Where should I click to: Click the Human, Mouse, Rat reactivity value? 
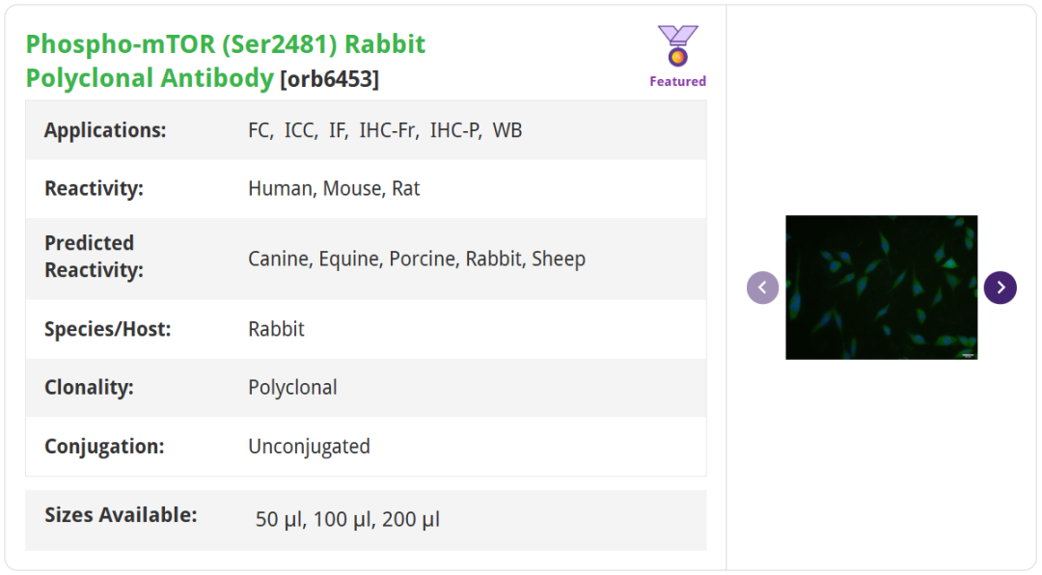point(334,189)
